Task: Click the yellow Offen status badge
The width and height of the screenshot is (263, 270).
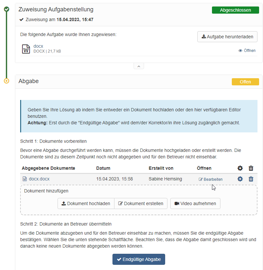Action: (245, 82)
